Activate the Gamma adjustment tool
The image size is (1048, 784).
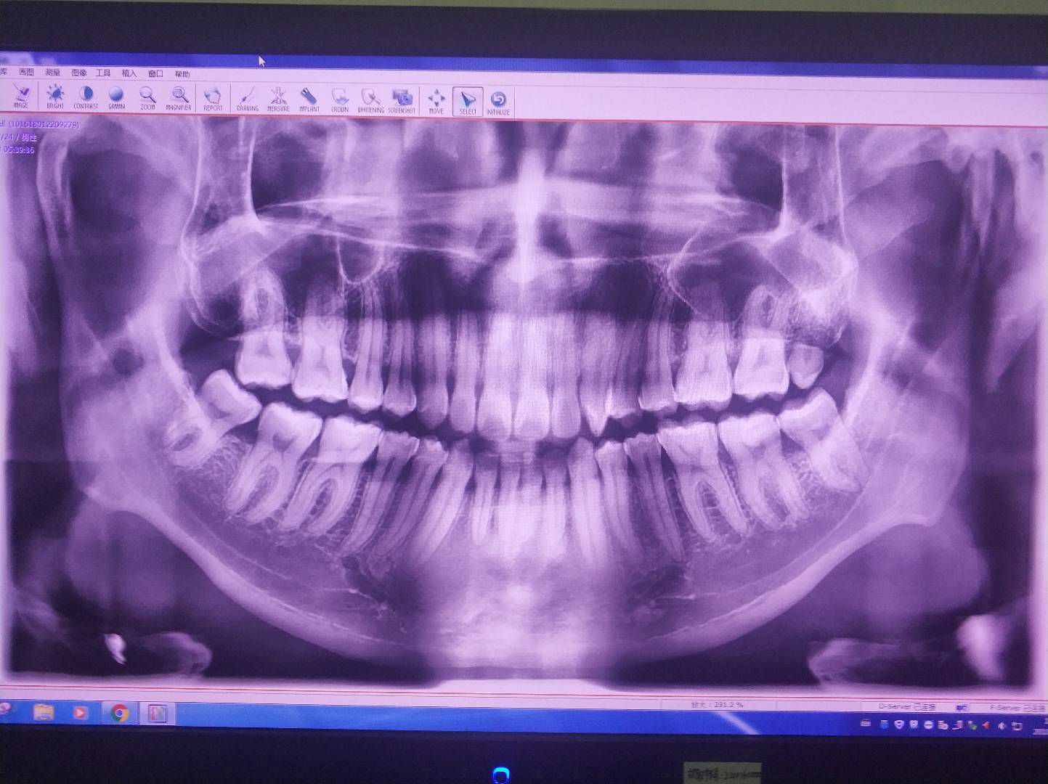pos(116,97)
